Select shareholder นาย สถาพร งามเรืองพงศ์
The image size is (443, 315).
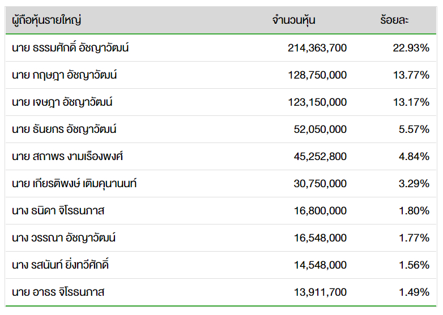[67, 156]
